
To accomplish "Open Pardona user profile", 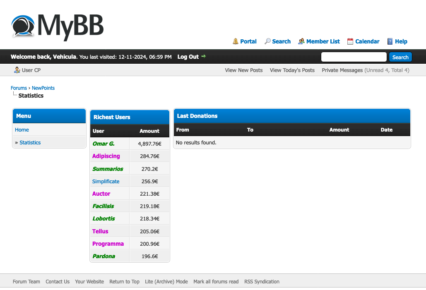I will [x=103, y=256].
